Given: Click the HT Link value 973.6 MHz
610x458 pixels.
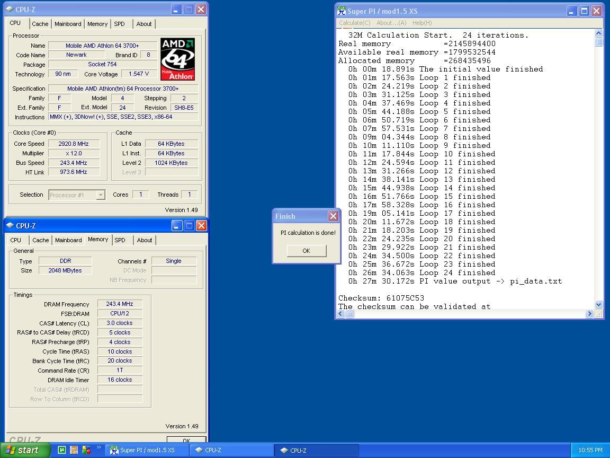Looking at the screenshot, I should coord(74,172).
